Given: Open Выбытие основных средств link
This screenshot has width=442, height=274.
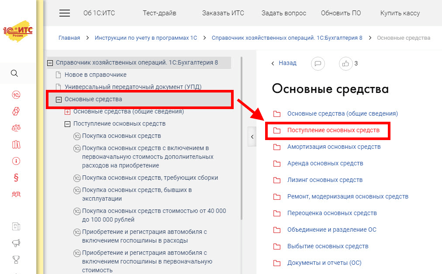Looking at the screenshot, I should (x=328, y=247).
